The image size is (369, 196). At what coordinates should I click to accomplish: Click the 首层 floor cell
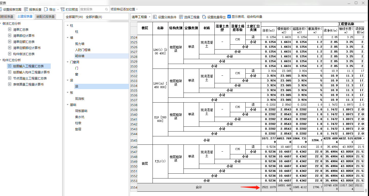pos(145,164)
